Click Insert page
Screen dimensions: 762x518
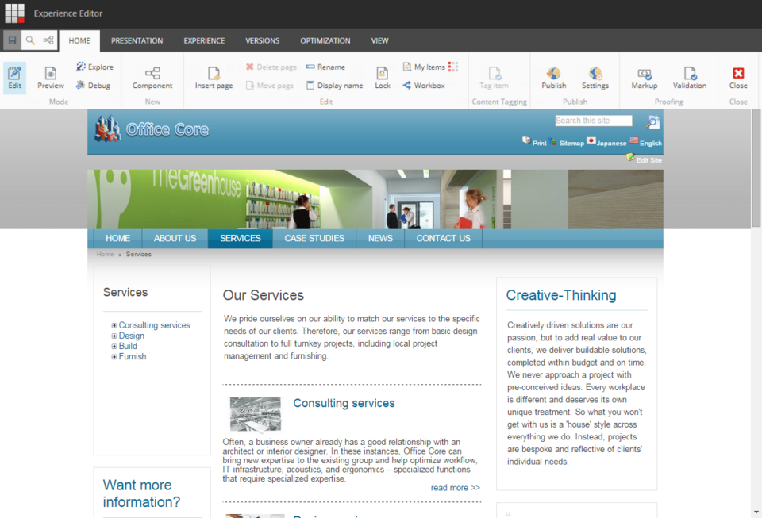tap(214, 78)
